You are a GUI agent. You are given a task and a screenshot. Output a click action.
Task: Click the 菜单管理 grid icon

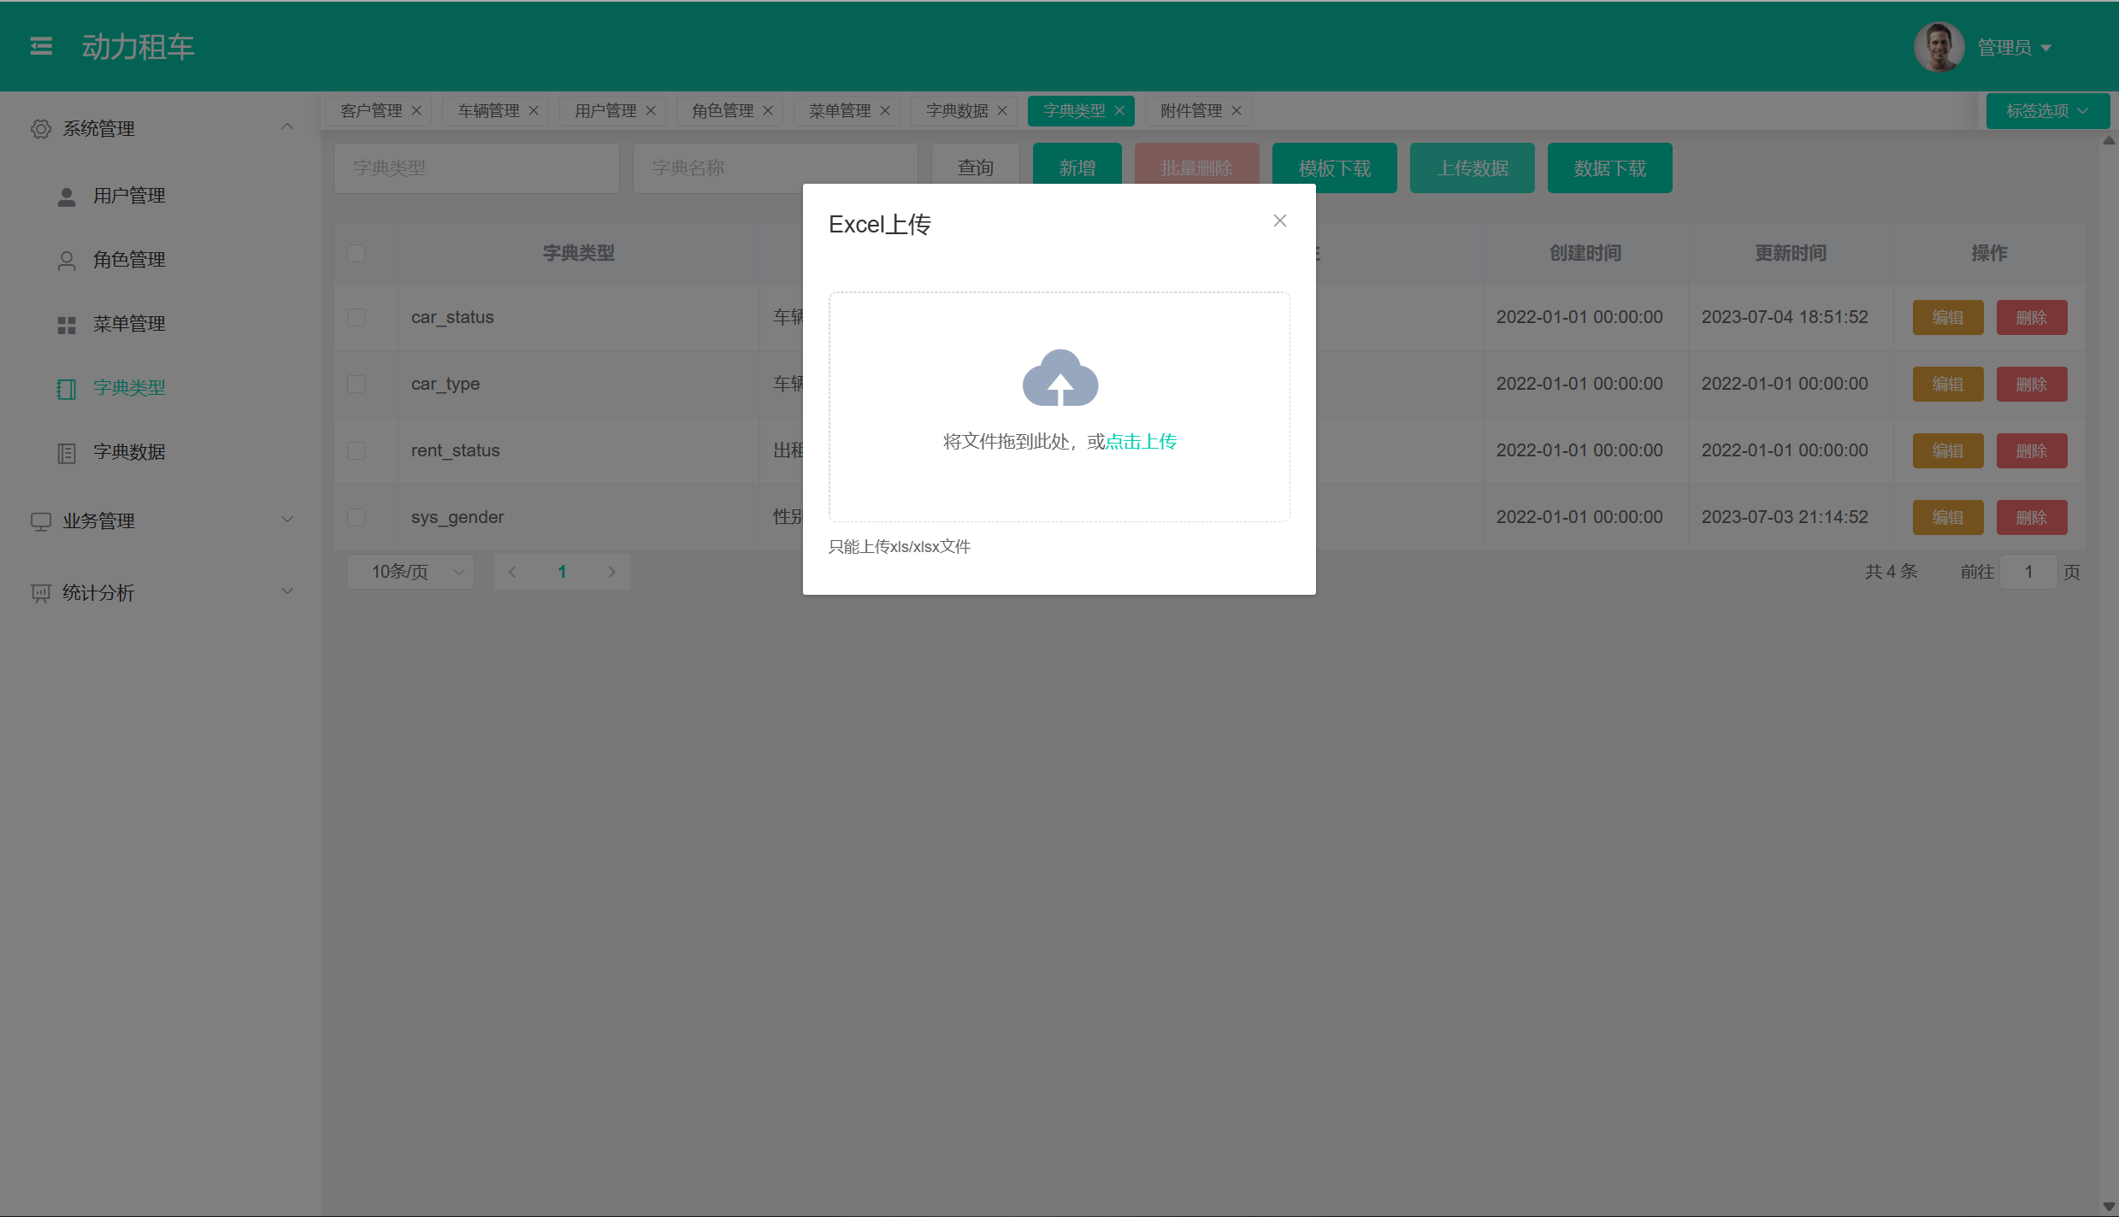tap(67, 325)
